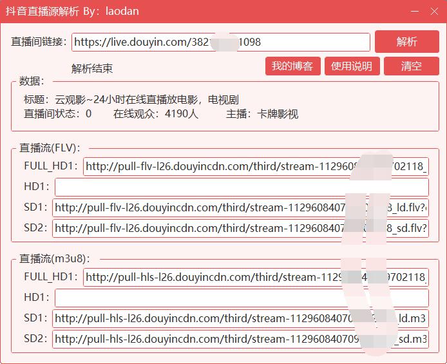The width and height of the screenshot is (447, 364).
Task: Focus the 直播间链接 URL input field
Action: [220, 43]
